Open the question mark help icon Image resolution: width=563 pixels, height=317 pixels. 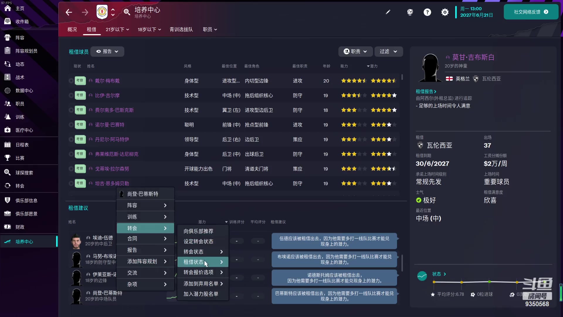[427, 12]
